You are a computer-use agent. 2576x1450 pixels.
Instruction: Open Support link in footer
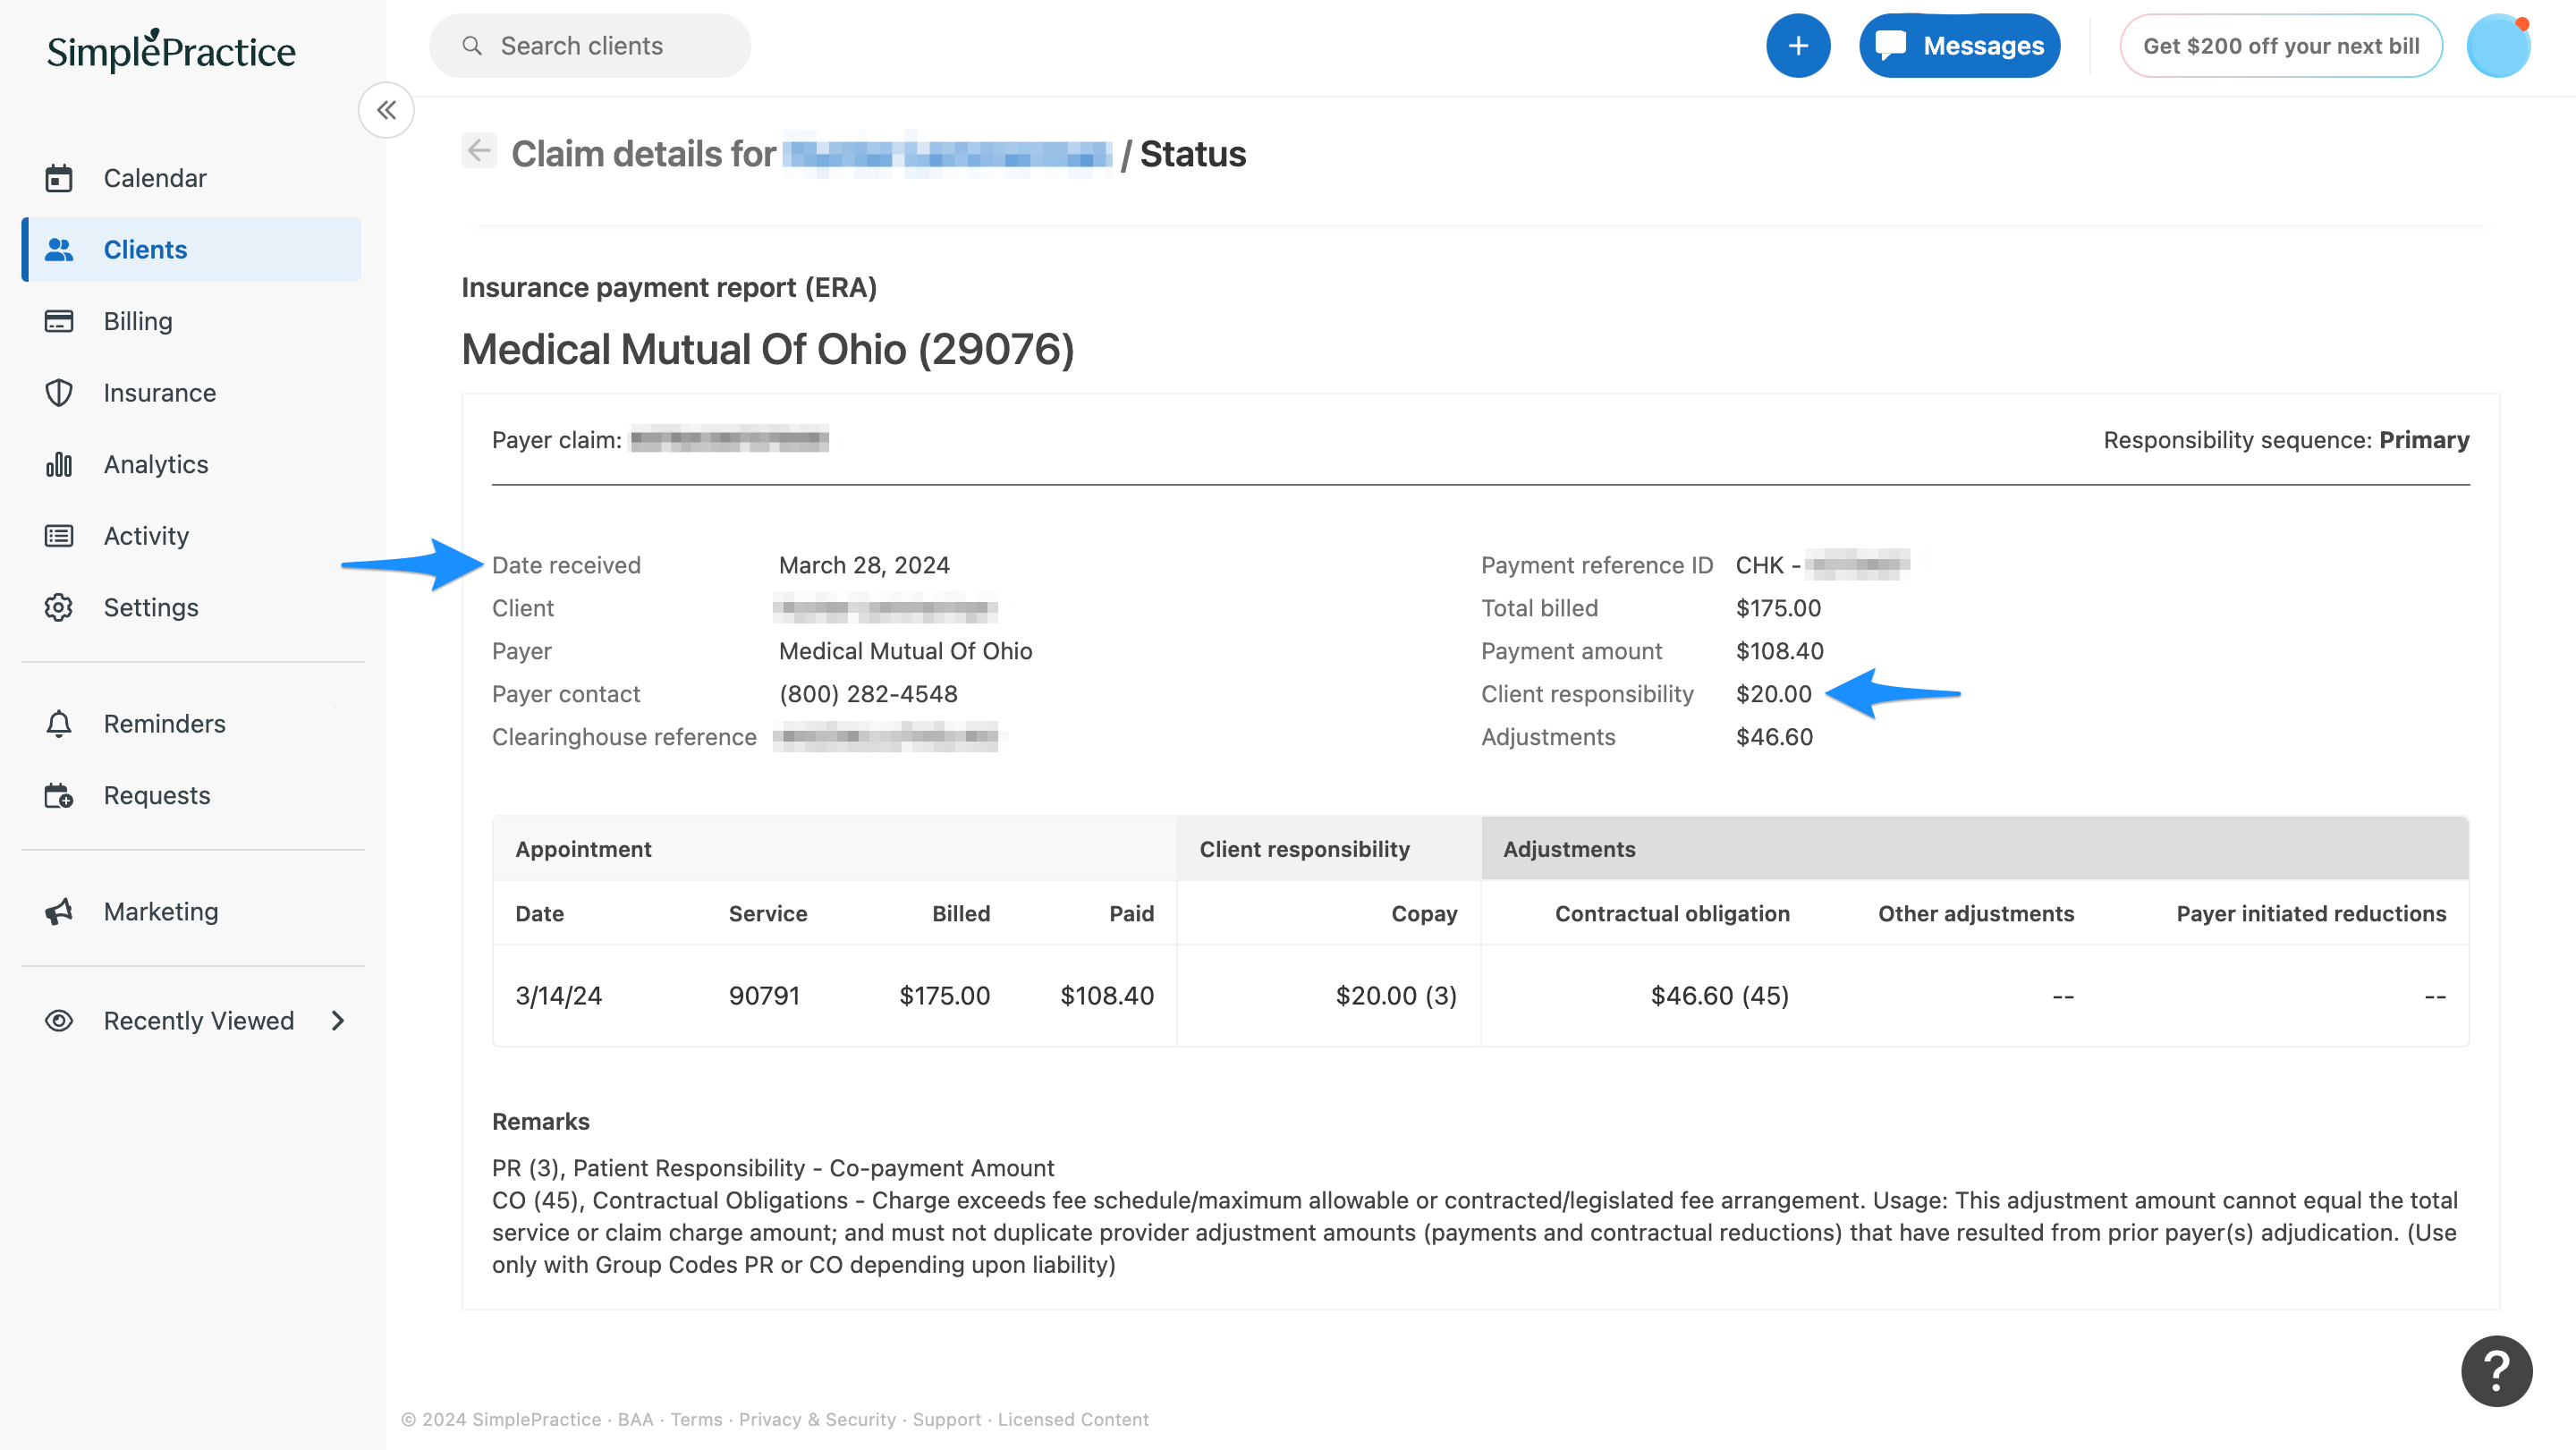[x=946, y=1419]
